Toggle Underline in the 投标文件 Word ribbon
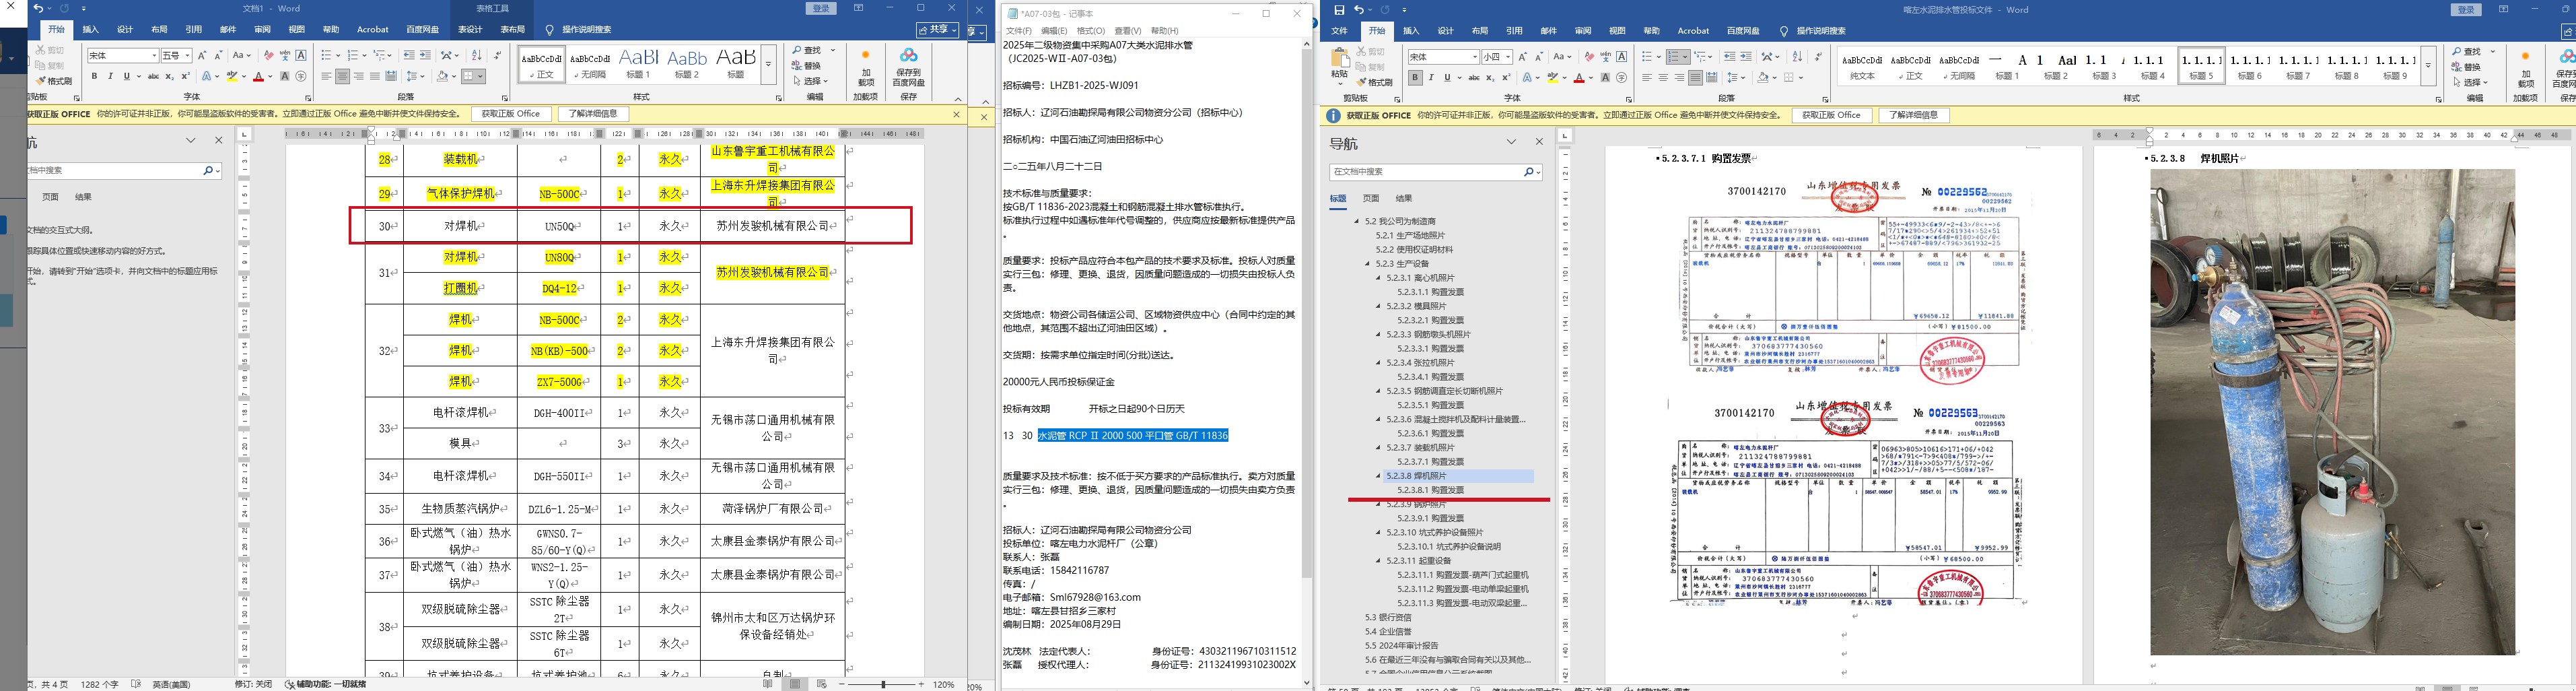Image resolution: width=2576 pixels, height=691 pixels. tap(1447, 77)
